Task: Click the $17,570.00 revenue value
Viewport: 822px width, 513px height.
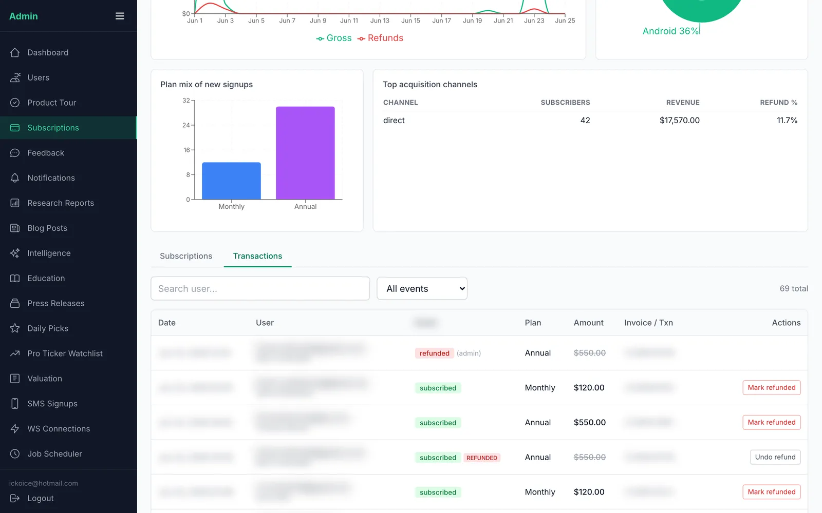Action: (679, 121)
